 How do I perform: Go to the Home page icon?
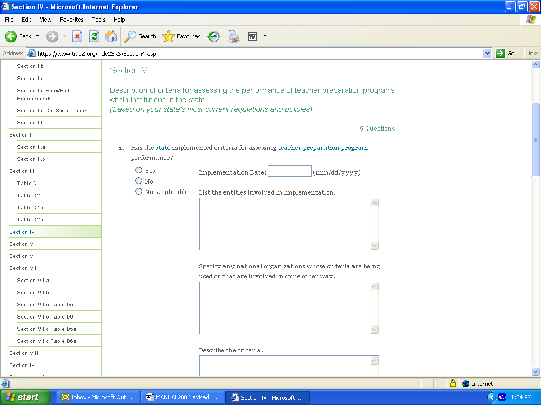coord(111,36)
